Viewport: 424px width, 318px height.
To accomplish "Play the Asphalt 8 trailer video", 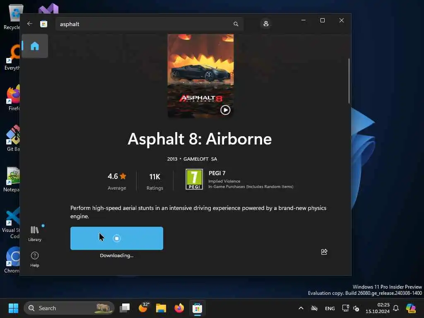I will [x=225, y=110].
